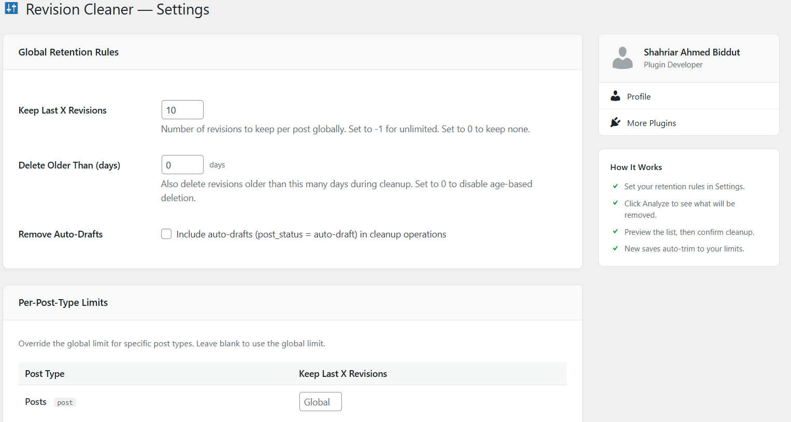Select the Delete Older Than days input
This screenshot has height=422, width=791.
[x=182, y=164]
